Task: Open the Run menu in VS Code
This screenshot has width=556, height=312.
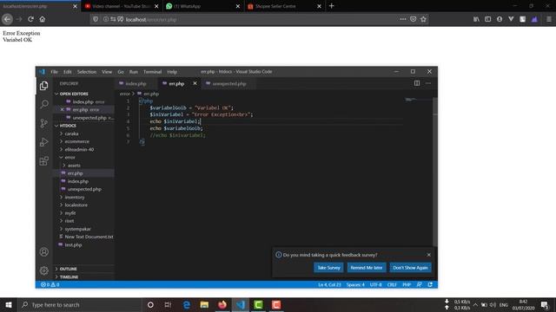Action: [133, 72]
